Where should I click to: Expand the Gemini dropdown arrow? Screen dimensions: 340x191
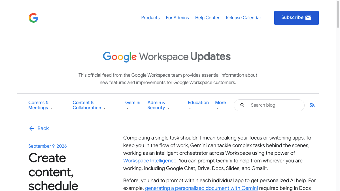127,108
